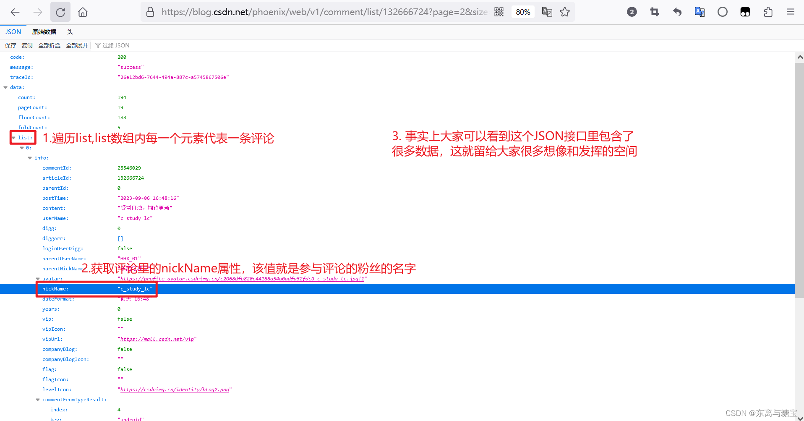Open the translator extension icon in toolbar
This screenshot has height=421, width=804.
[700, 12]
